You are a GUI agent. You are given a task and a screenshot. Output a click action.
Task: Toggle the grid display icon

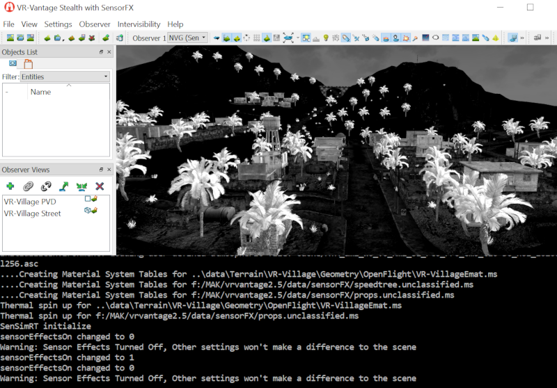point(256,38)
